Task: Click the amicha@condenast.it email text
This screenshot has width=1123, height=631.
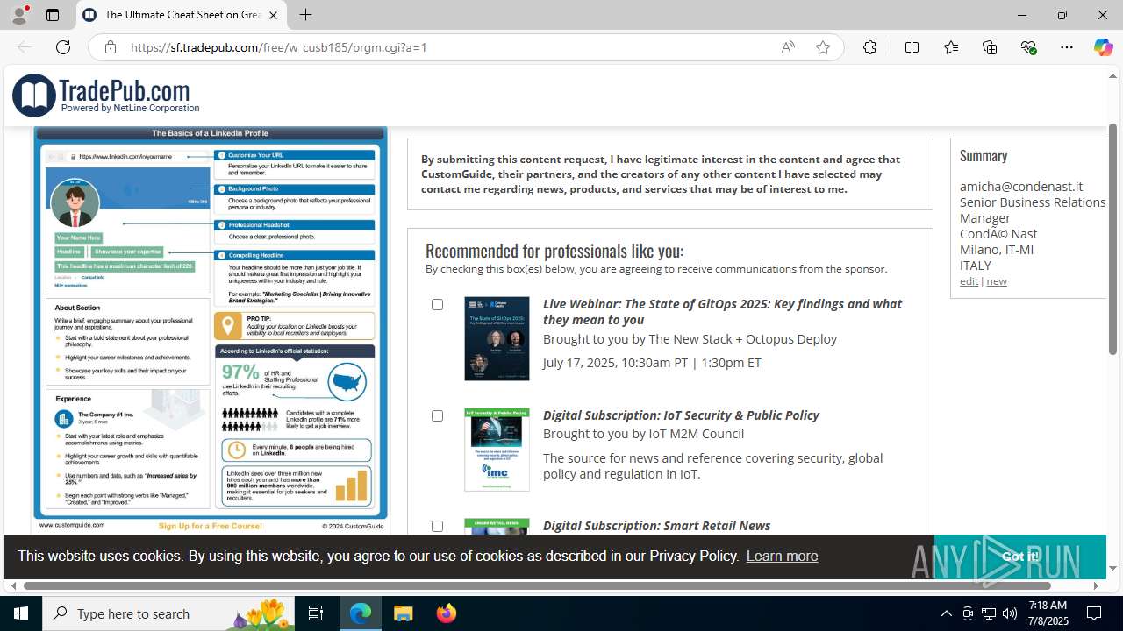Action: 1021,186
